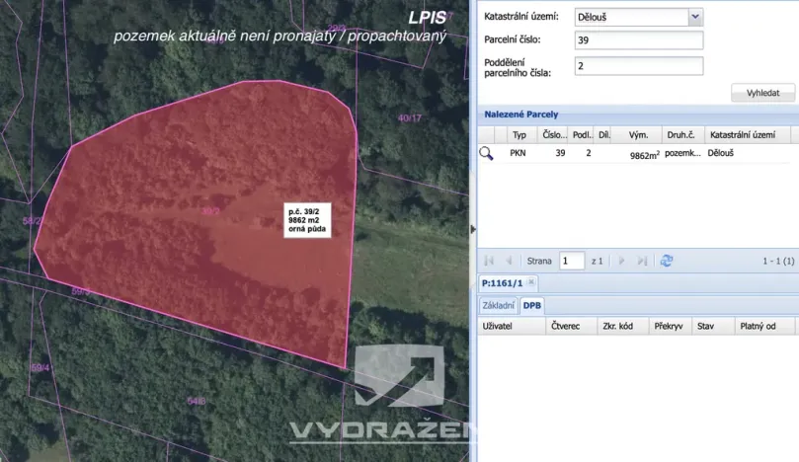This screenshot has width=799, height=462.
Task: Open the Katastrální území dropdown arrow
Action: 695,17
